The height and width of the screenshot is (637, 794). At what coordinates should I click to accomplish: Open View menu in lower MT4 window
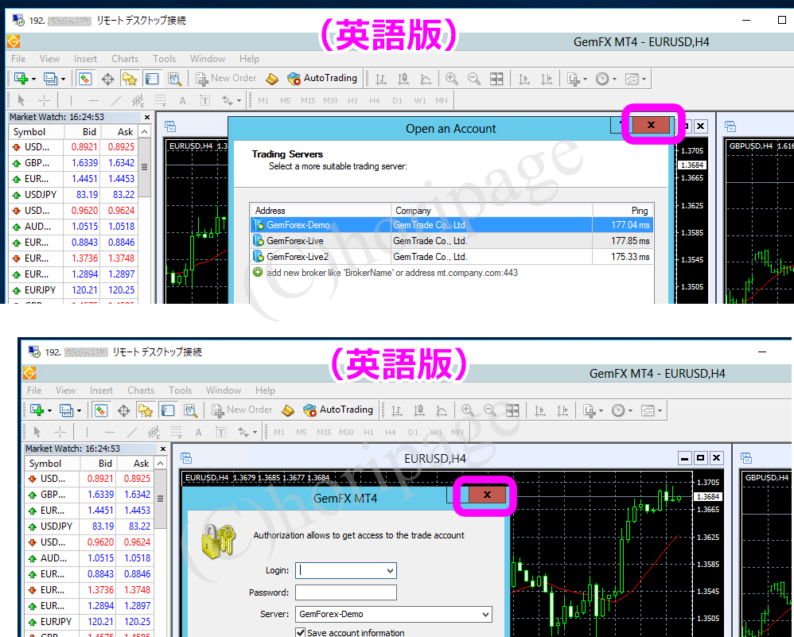[65, 390]
